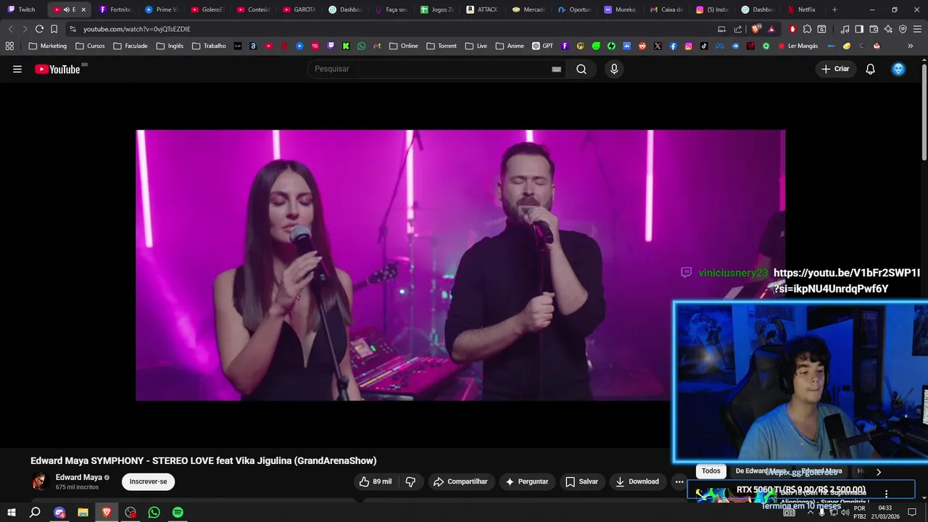Open the on-screen keyboard icon in search box
This screenshot has width=928, height=522.
click(556, 69)
